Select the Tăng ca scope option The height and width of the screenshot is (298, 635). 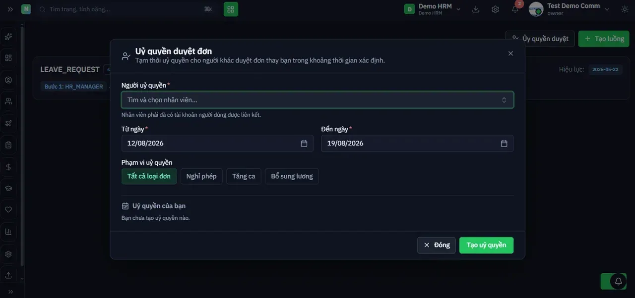pyautogui.click(x=244, y=176)
